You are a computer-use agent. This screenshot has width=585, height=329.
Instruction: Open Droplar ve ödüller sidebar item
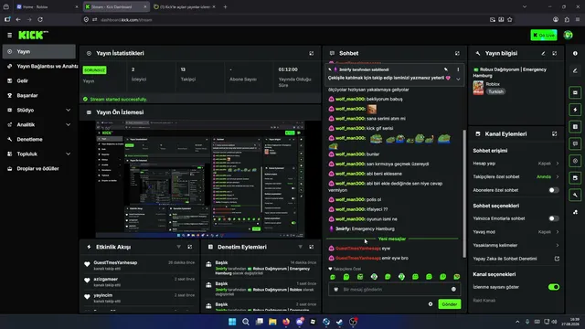pyautogui.click(x=39, y=168)
